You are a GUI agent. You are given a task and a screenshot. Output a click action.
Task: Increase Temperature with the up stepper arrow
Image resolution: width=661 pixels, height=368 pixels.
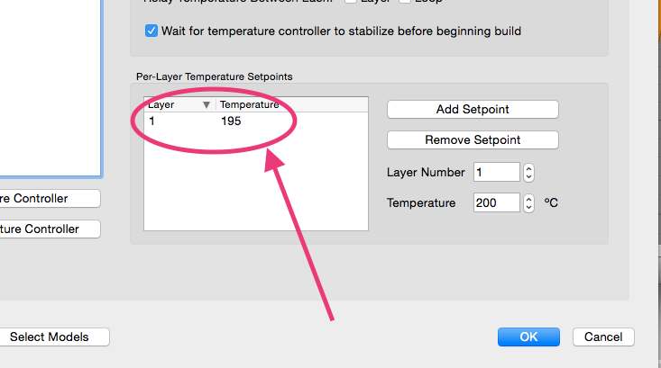click(529, 199)
